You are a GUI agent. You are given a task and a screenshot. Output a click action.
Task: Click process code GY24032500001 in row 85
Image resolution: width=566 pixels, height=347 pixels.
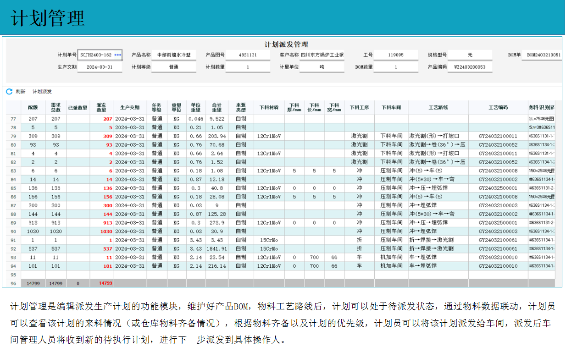[498, 188]
